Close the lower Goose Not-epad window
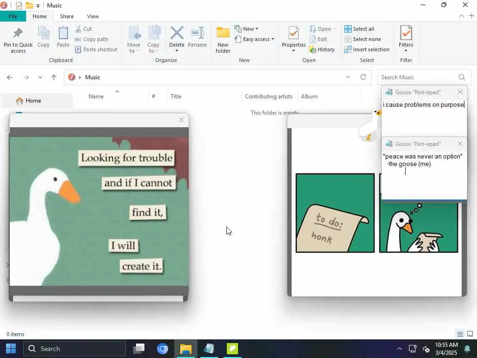Viewport: 477px width, 358px height. (x=460, y=144)
